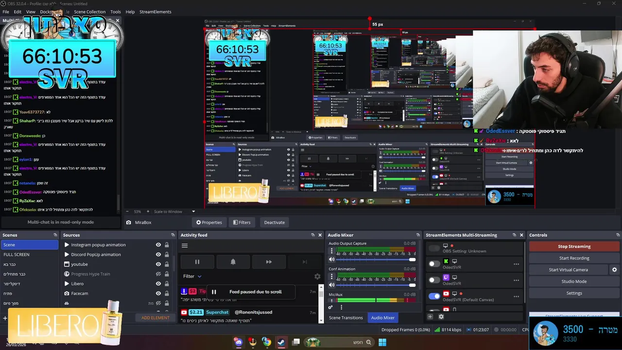Open Audio Output Capture options menu
Viewport: 622px width, 350px height.
click(x=332, y=251)
